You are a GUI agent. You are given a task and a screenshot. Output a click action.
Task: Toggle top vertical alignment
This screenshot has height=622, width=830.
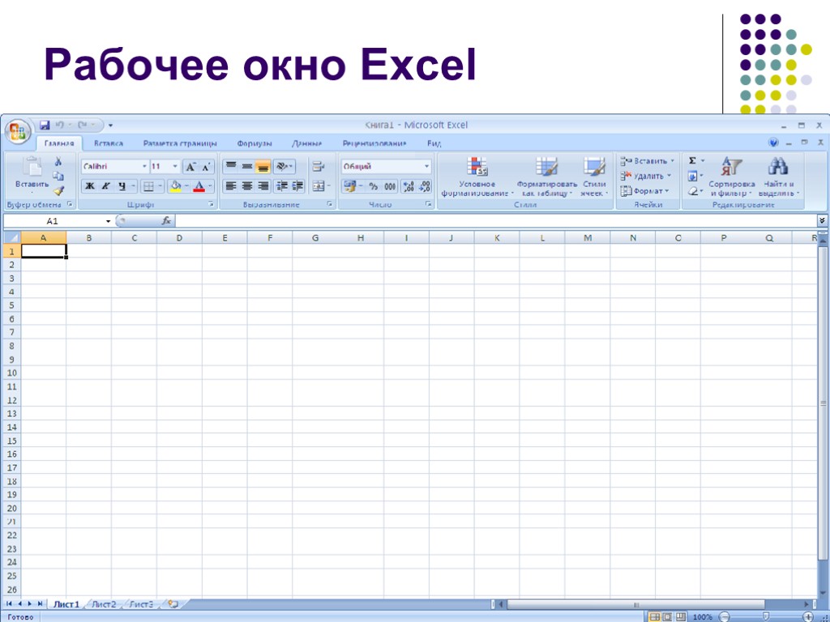tap(231, 167)
